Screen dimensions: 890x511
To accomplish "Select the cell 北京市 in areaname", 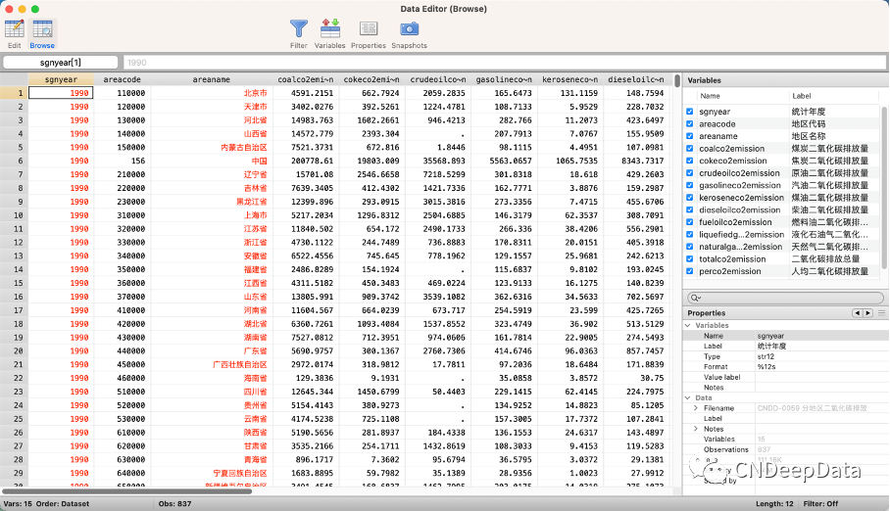I will tap(212, 93).
